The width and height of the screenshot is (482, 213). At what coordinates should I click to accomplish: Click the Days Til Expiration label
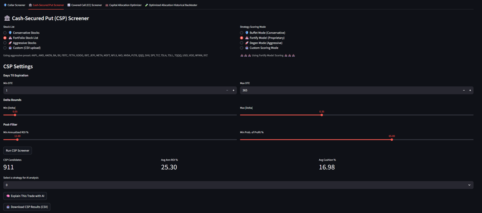(x=16, y=75)
